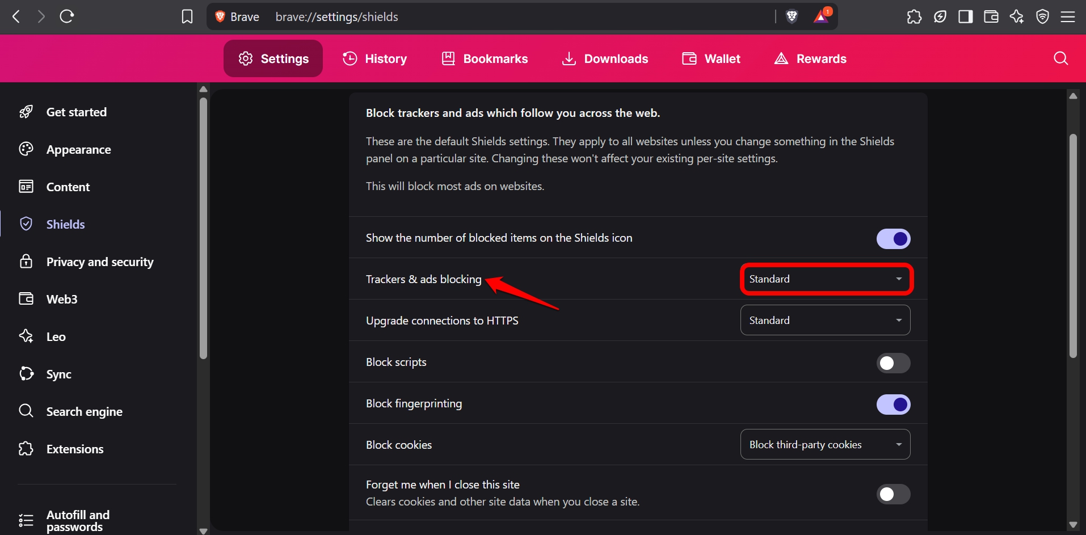Open the Brave Wallet toolbar icon
This screenshot has width=1086, height=535.
click(991, 16)
